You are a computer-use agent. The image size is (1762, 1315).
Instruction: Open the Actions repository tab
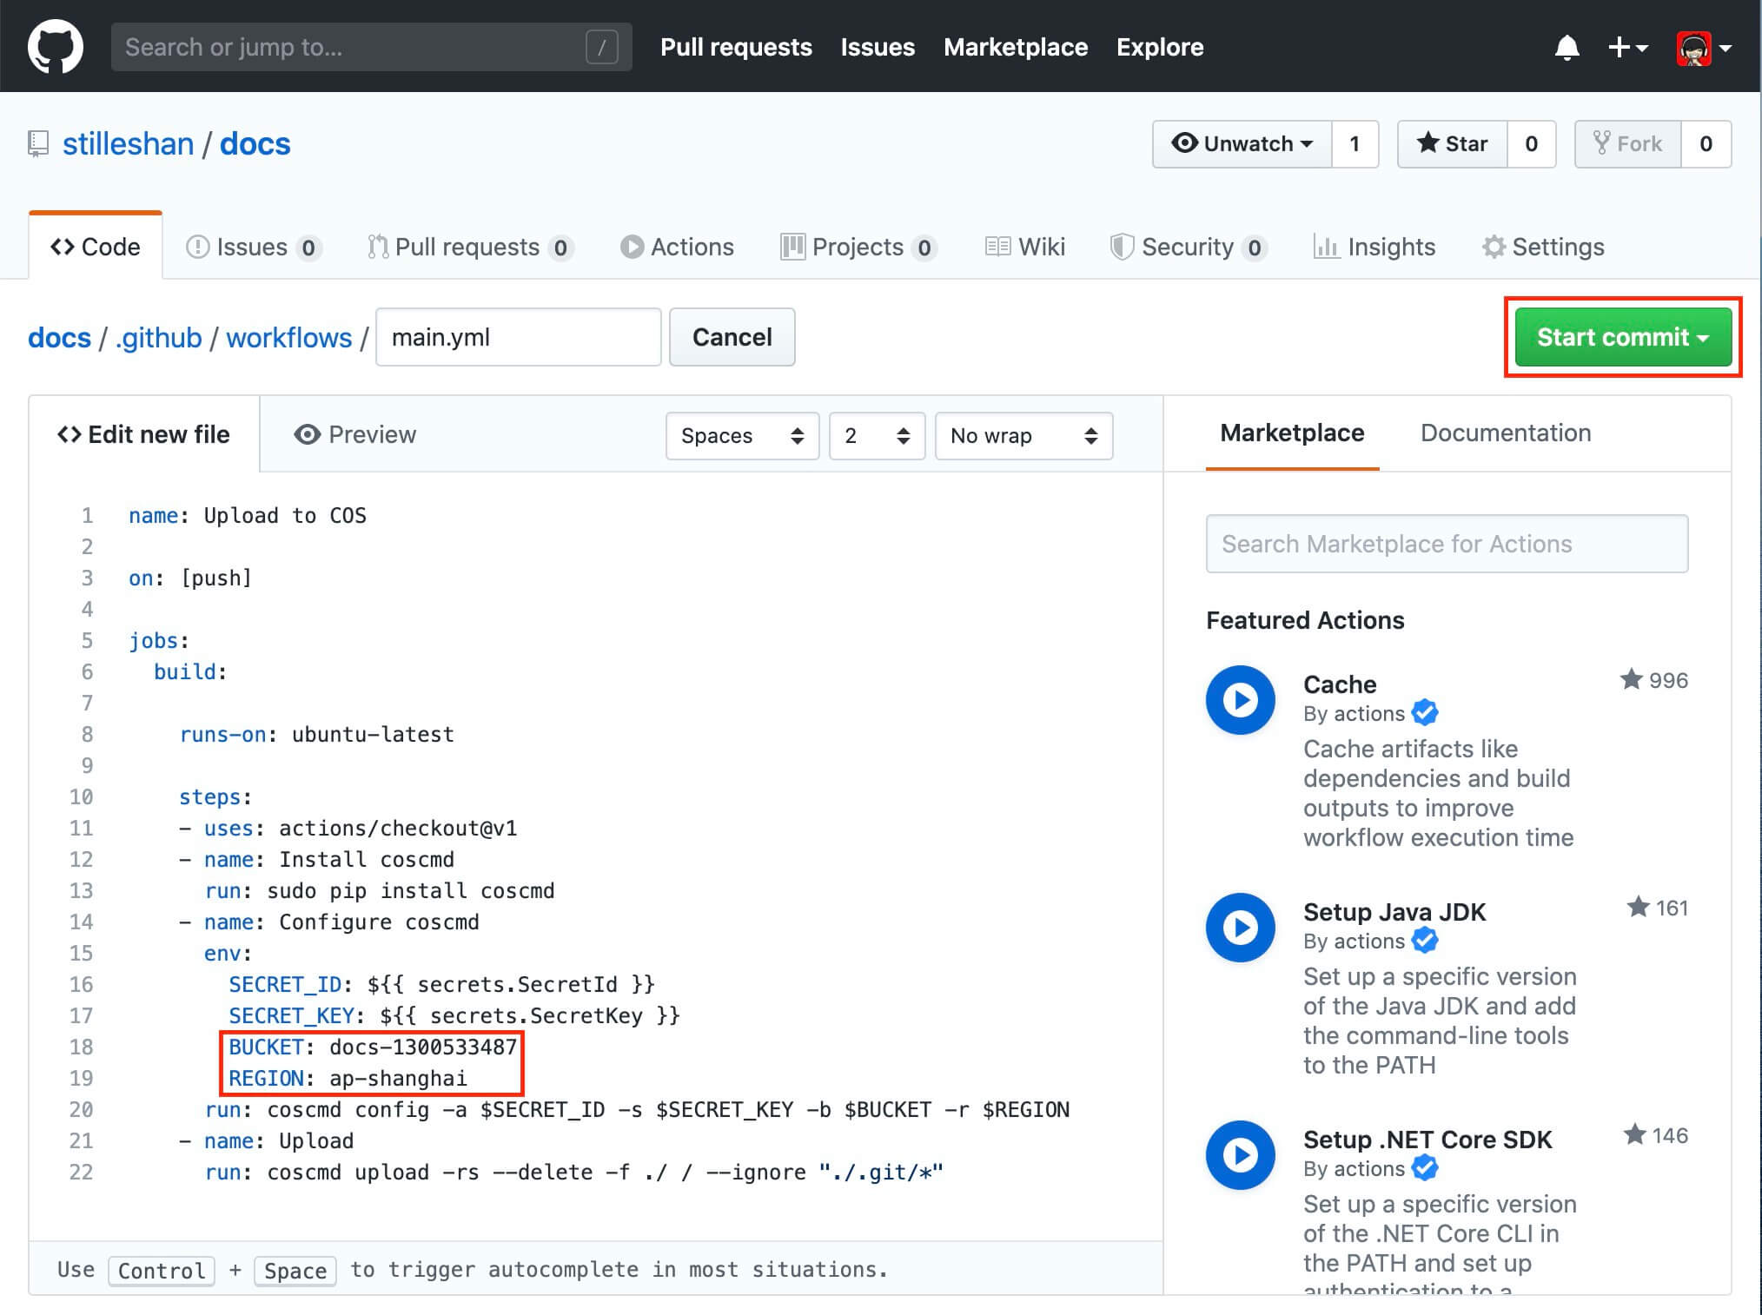click(x=678, y=248)
